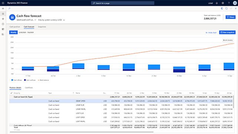This screenshot has height=134, width=238.
Task: Open Favorites star in the sidebar
Action: (x=3, y=19)
